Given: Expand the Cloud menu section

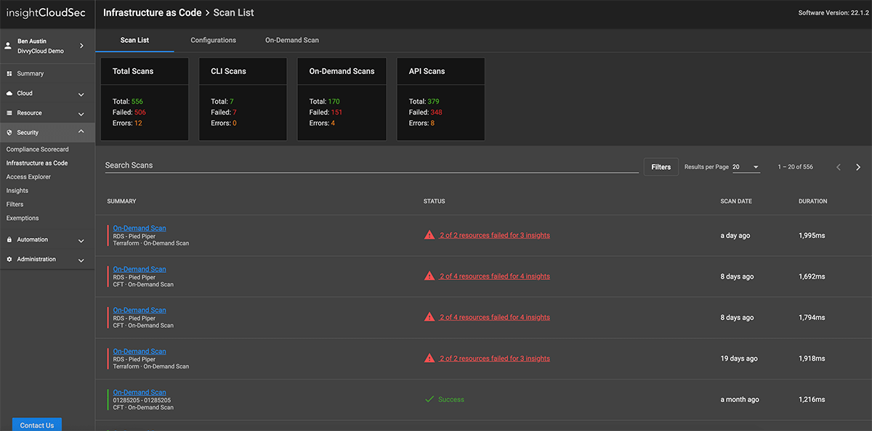Looking at the screenshot, I should coord(81,94).
